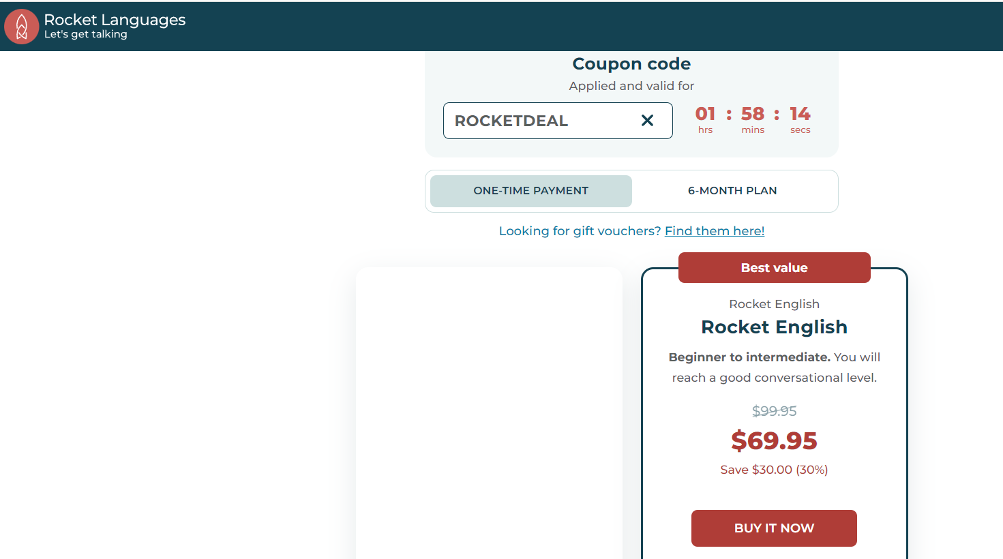
Task: Click the Save $30.00 (30%) text
Action: (773, 470)
